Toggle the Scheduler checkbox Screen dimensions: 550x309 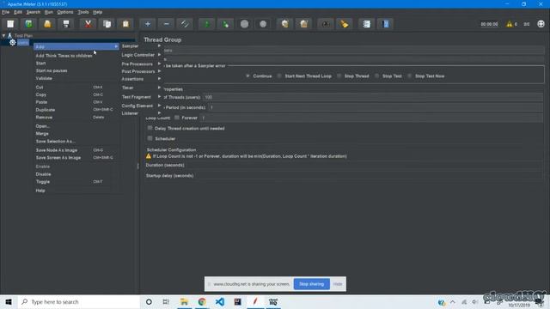point(150,138)
